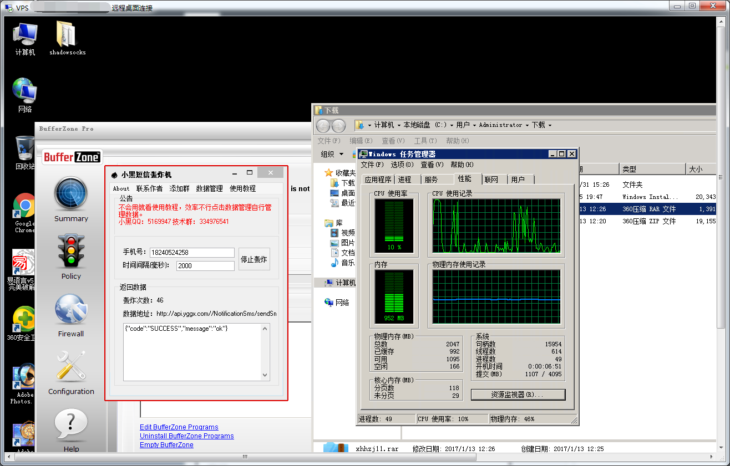Open the Recycle Bin desktop icon
This screenshot has width=730, height=466.
25,152
